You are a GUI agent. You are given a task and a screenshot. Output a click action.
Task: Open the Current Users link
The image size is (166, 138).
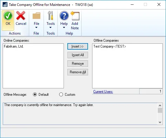click(x=103, y=92)
